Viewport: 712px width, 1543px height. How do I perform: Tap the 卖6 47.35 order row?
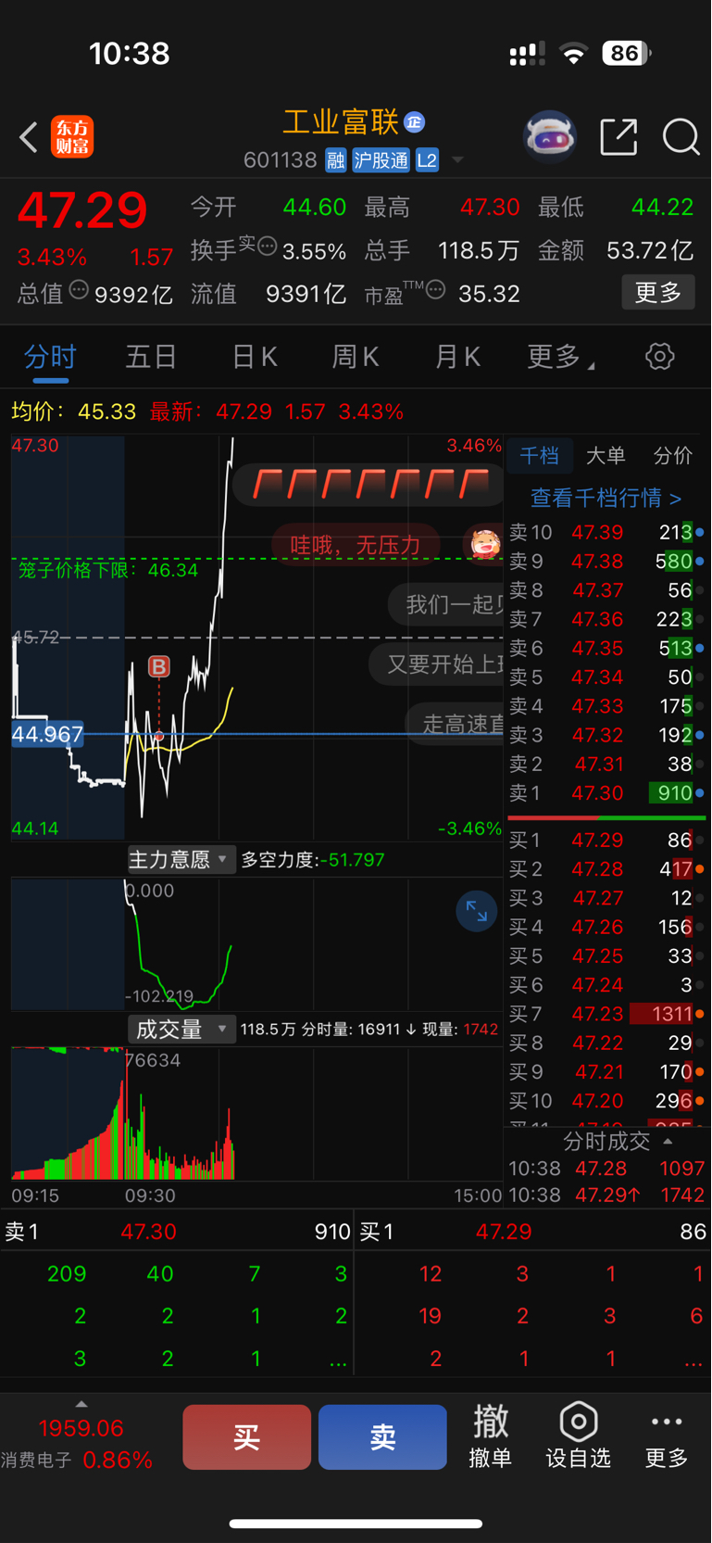click(606, 648)
